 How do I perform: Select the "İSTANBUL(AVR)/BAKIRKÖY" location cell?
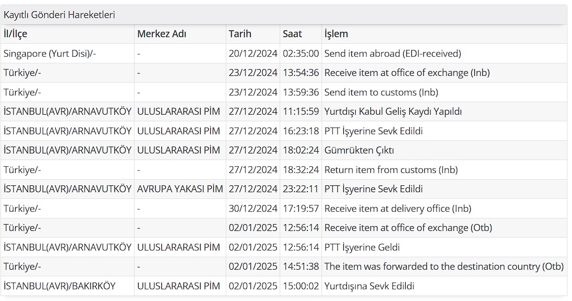tap(59, 286)
